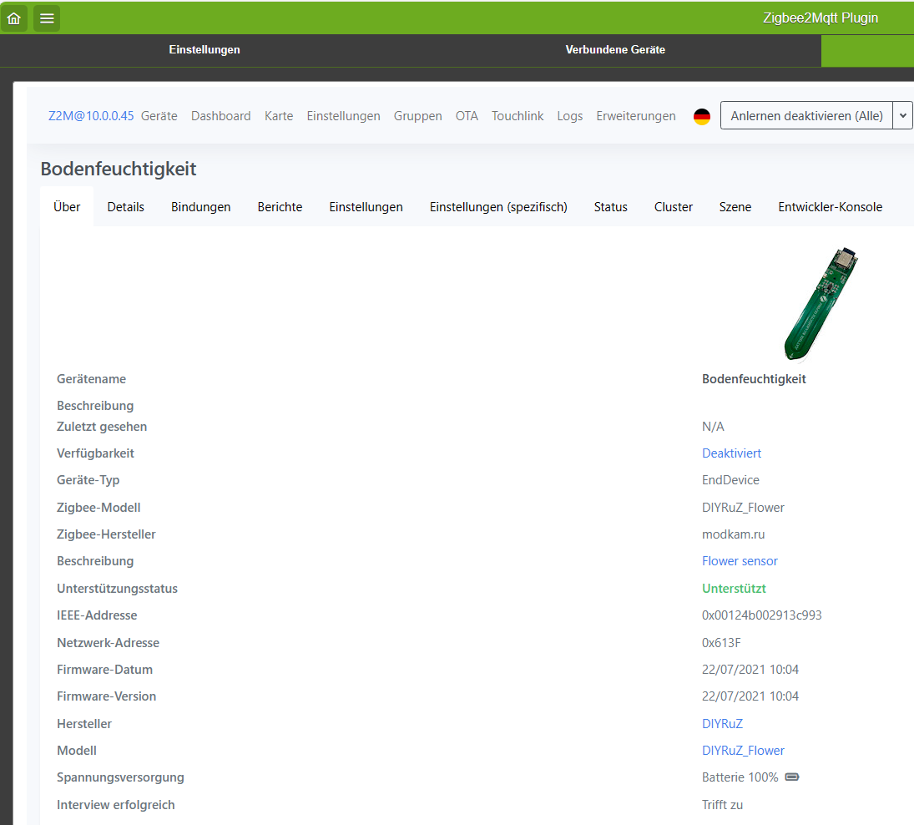
Task: Switch to the Status tab
Action: 611,207
